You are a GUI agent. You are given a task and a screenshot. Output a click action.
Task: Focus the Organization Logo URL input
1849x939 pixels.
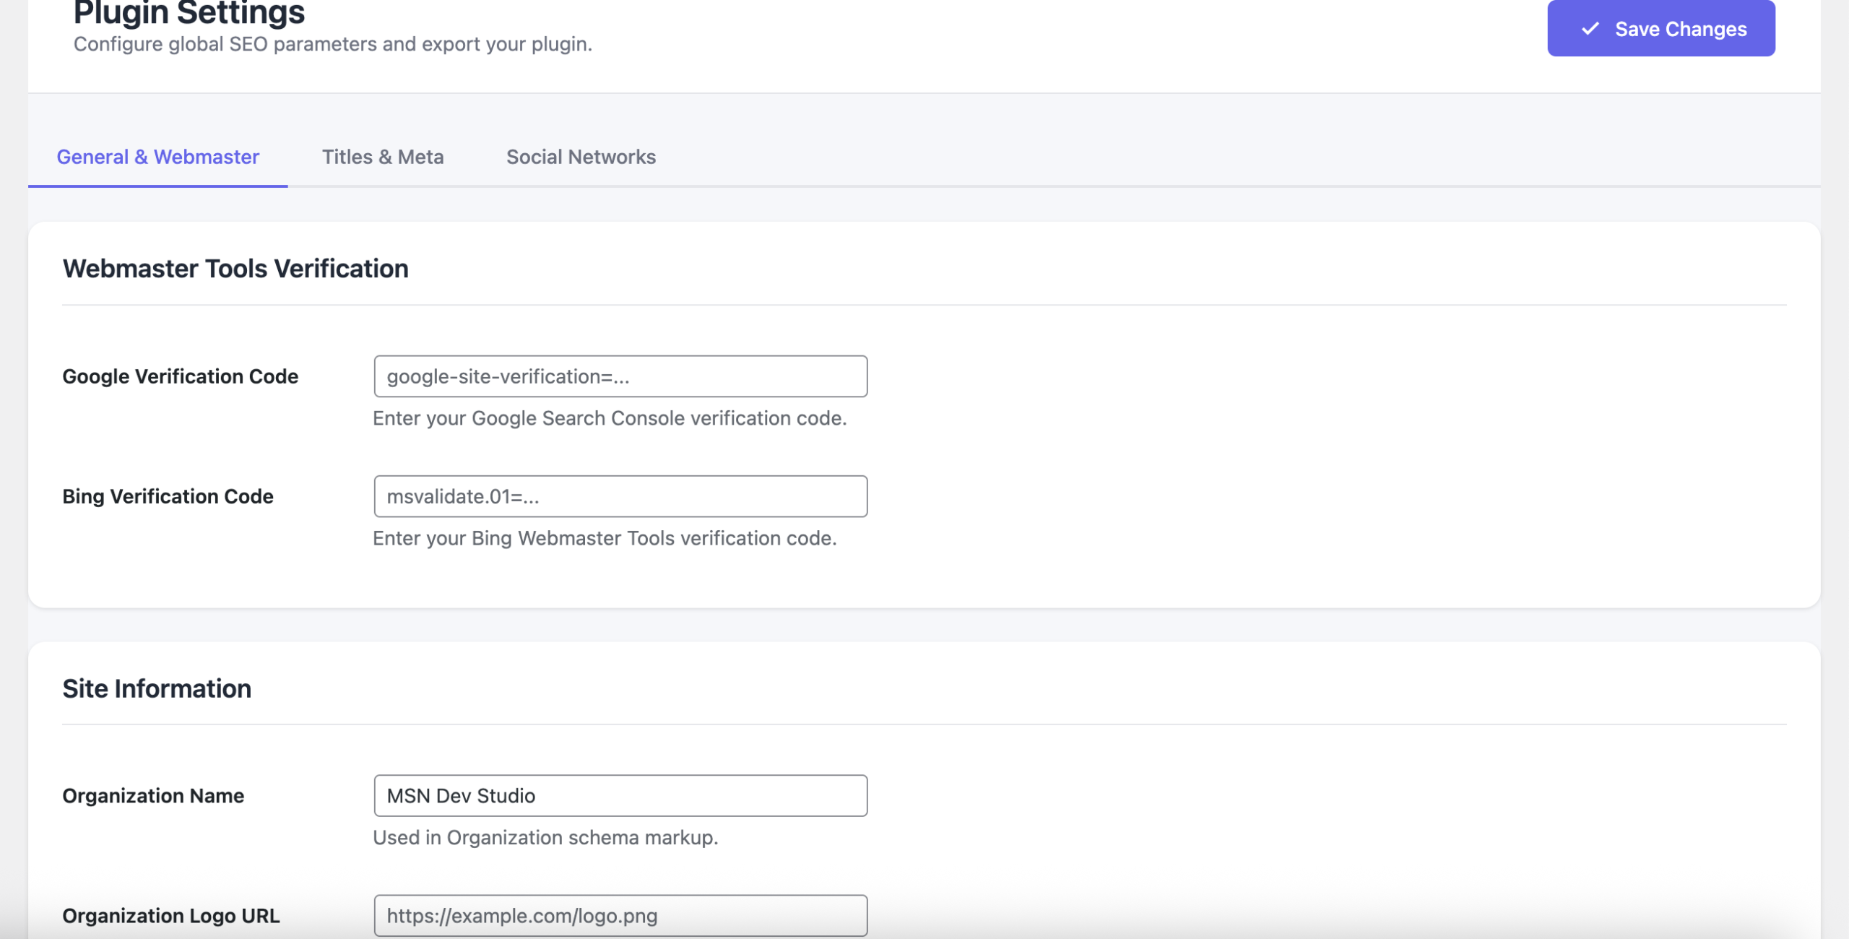click(x=620, y=915)
